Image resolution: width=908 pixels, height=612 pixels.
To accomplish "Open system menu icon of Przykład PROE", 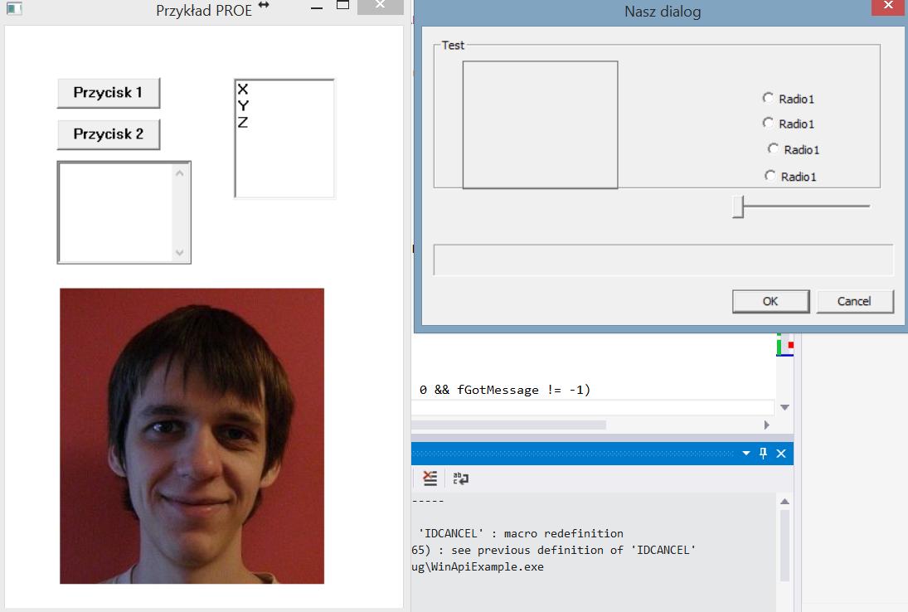I will (14, 9).
